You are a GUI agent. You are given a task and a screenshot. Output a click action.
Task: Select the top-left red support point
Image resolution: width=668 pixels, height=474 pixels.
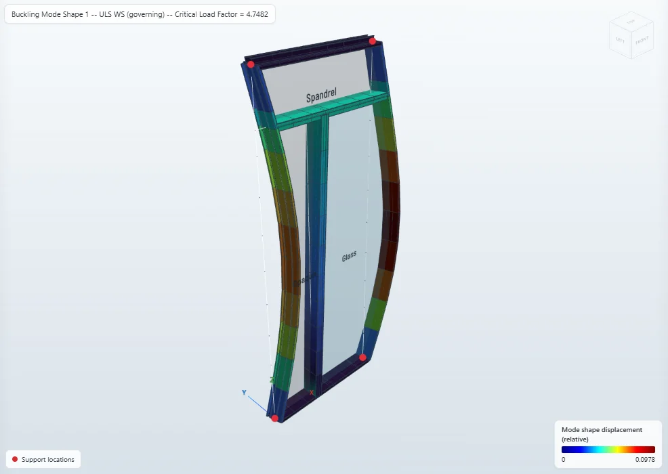click(251, 64)
